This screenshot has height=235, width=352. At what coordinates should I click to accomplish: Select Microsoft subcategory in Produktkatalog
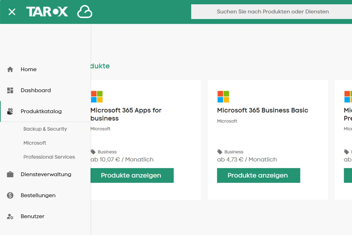35,143
